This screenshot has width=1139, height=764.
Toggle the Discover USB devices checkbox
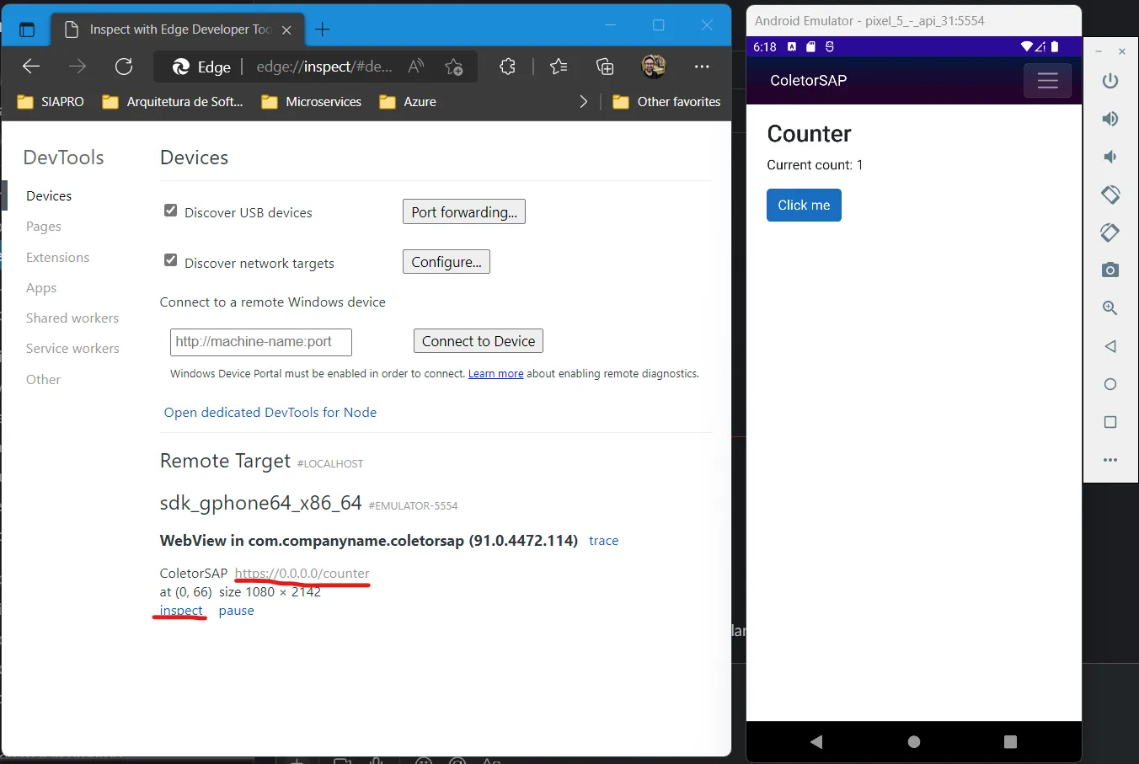pos(170,211)
